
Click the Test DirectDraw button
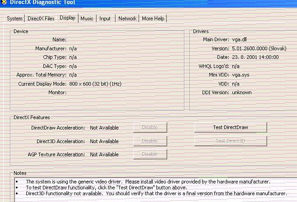coord(231,127)
